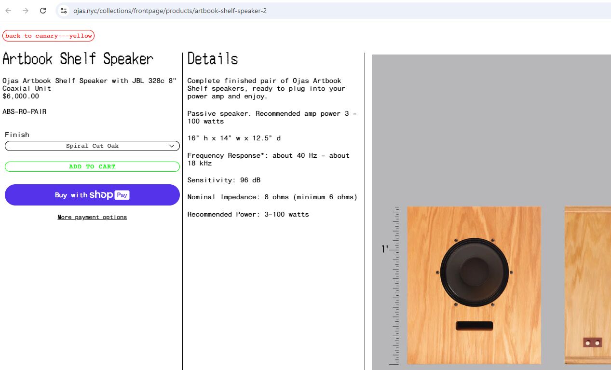Click the Passive speaker recommended amp power text
The height and width of the screenshot is (370, 611).
pyautogui.click(x=272, y=117)
